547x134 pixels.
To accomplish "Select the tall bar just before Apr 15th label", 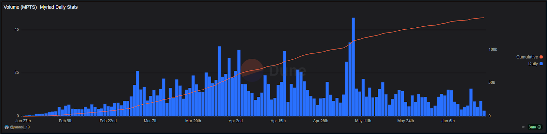I will [x=284, y=83].
